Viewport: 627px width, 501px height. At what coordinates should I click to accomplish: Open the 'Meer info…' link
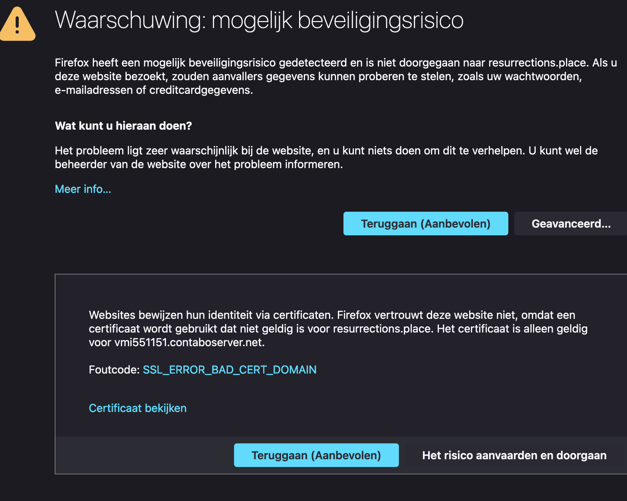(83, 189)
